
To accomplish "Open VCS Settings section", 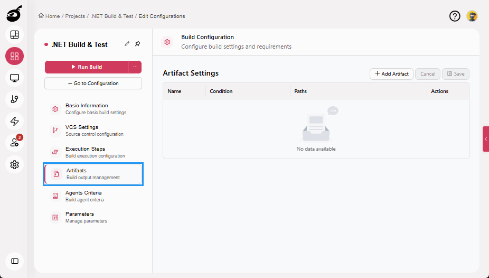I will tap(93, 131).
